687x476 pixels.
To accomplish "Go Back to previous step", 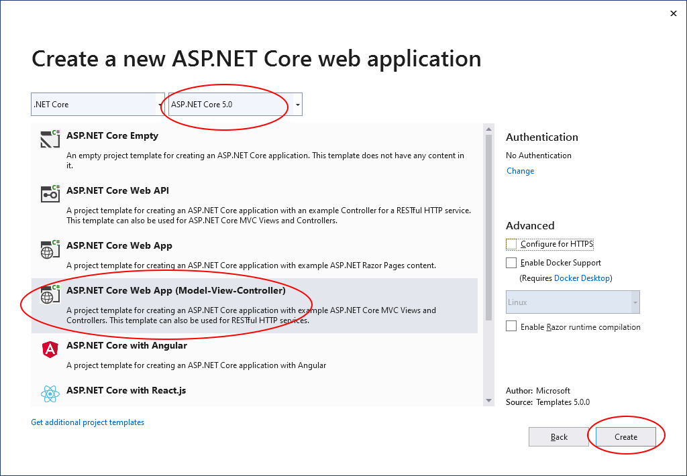I will tap(559, 437).
